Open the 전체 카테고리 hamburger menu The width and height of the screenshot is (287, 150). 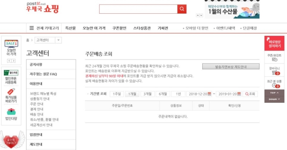tap(32, 28)
